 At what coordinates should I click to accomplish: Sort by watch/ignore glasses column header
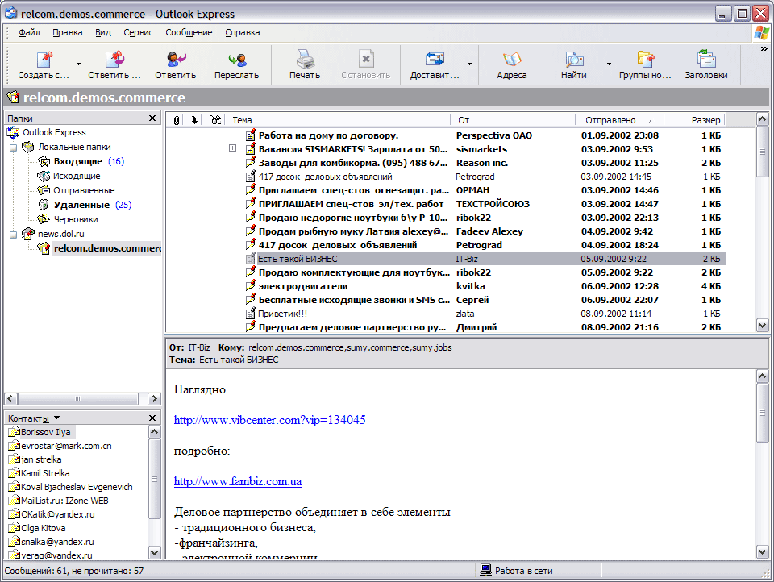(x=215, y=120)
